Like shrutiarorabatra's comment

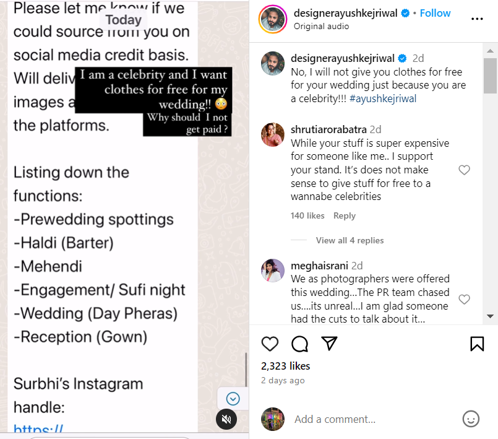pos(464,170)
